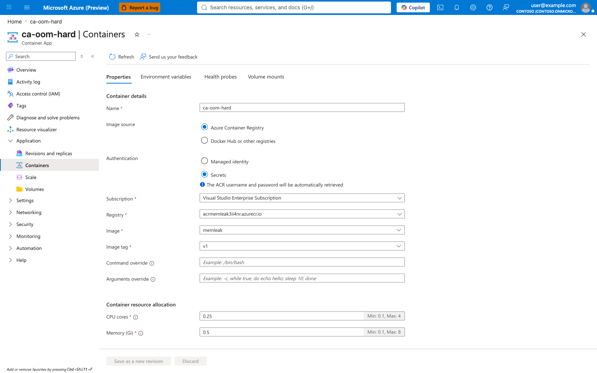Viewport: 597px width, 373px height.
Task: Open Revisions and replicas in sidebar
Action: pos(49,154)
